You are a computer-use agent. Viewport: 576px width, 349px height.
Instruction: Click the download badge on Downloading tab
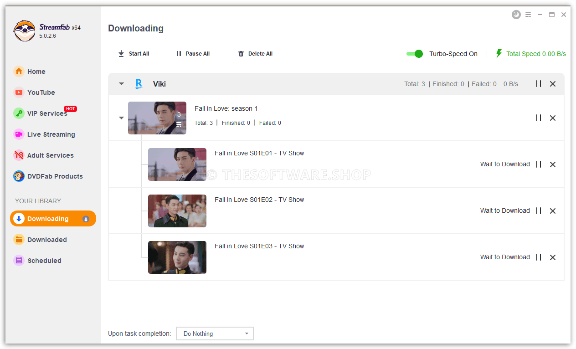point(86,219)
